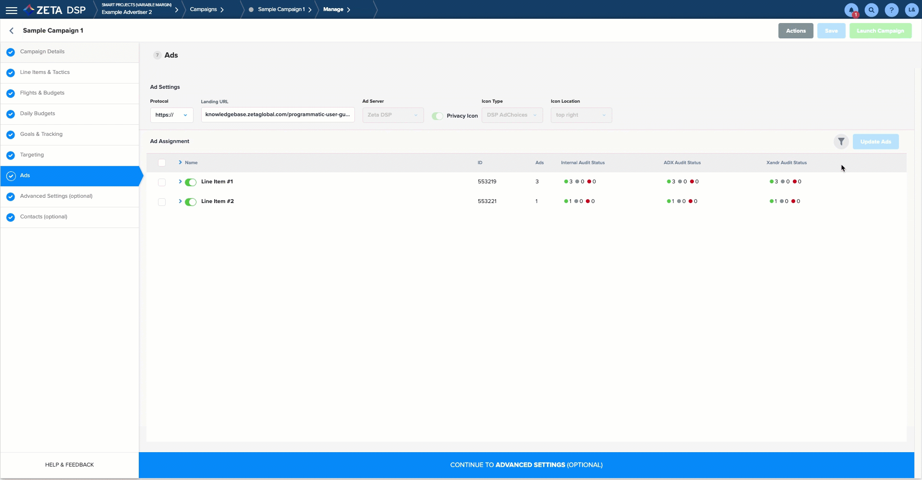
Task: Click the user profile avatar icon
Action: 911,10
